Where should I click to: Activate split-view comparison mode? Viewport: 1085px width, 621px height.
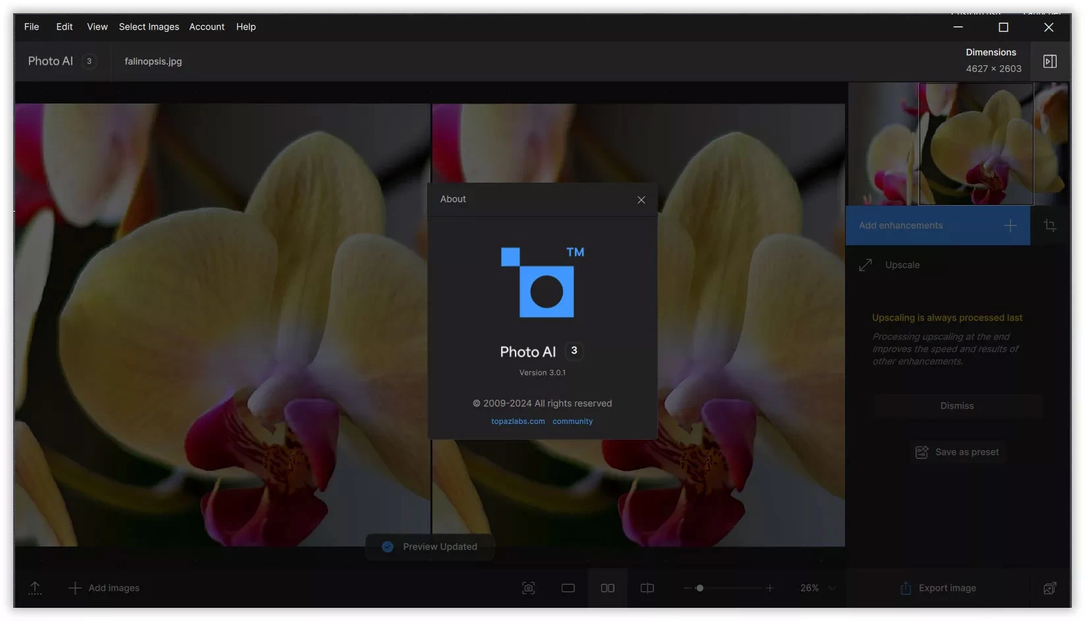pyautogui.click(x=647, y=588)
